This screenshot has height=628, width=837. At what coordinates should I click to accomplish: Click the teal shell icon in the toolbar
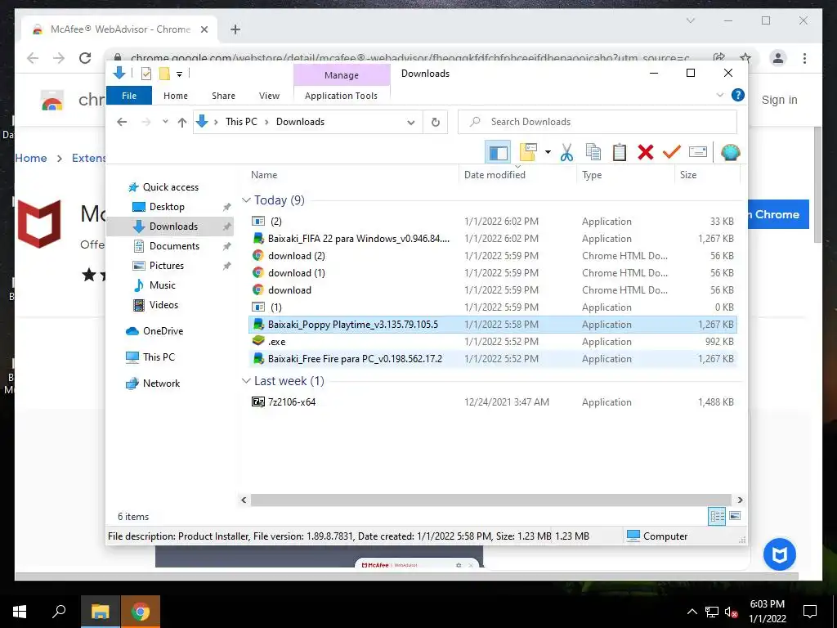730,153
